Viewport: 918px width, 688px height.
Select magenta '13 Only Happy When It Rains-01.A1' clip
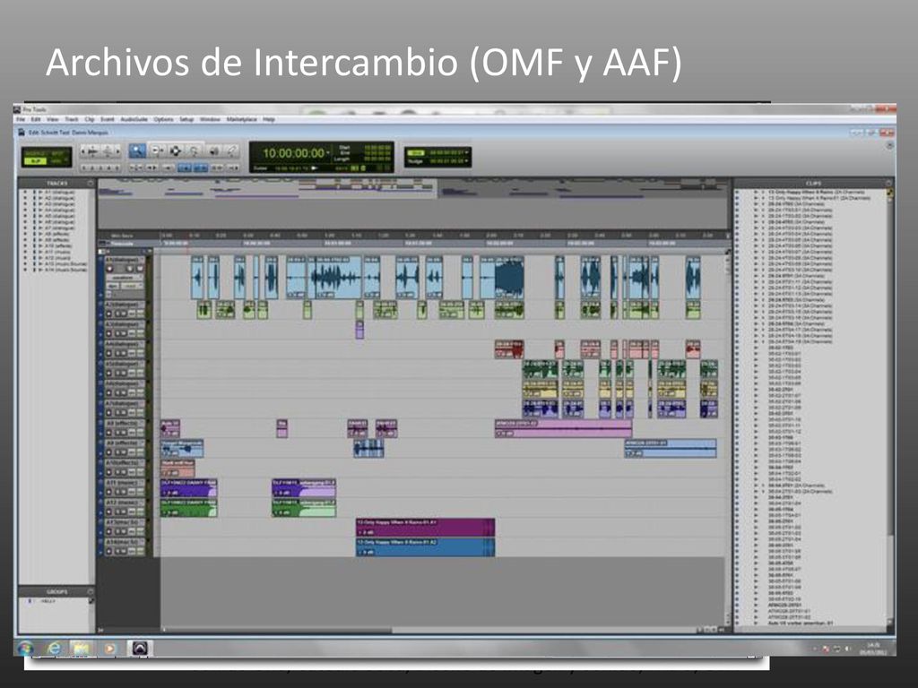(x=425, y=527)
